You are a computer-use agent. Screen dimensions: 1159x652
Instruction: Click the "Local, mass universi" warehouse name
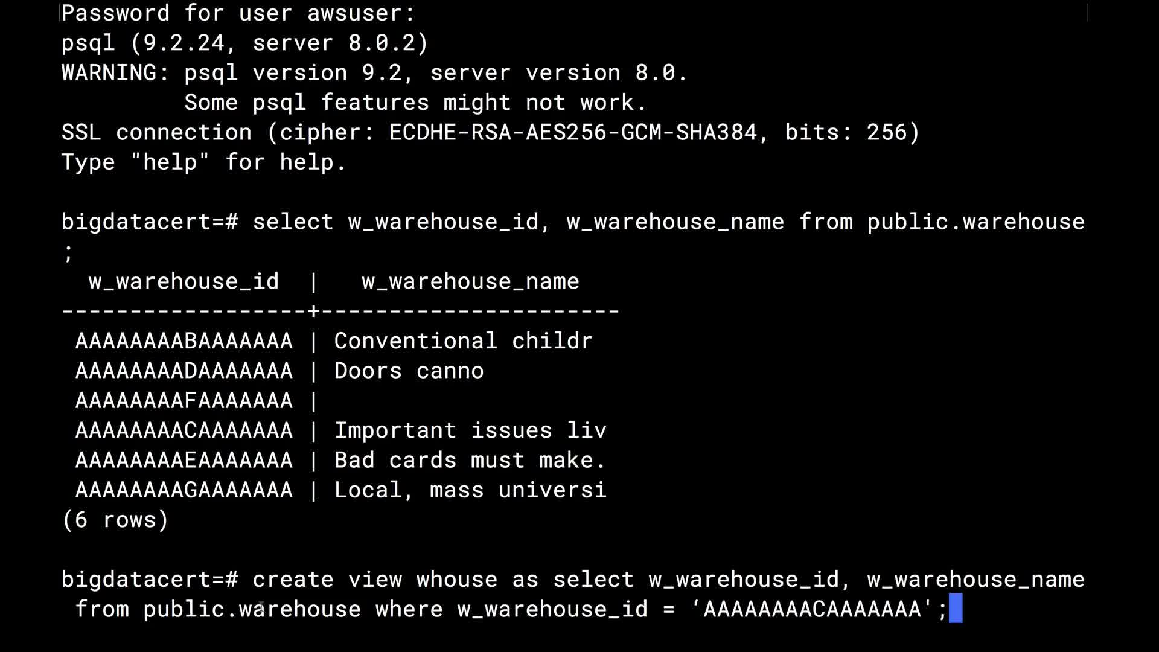tap(470, 490)
